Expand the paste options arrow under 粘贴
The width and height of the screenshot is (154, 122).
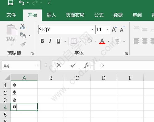pos(11,45)
